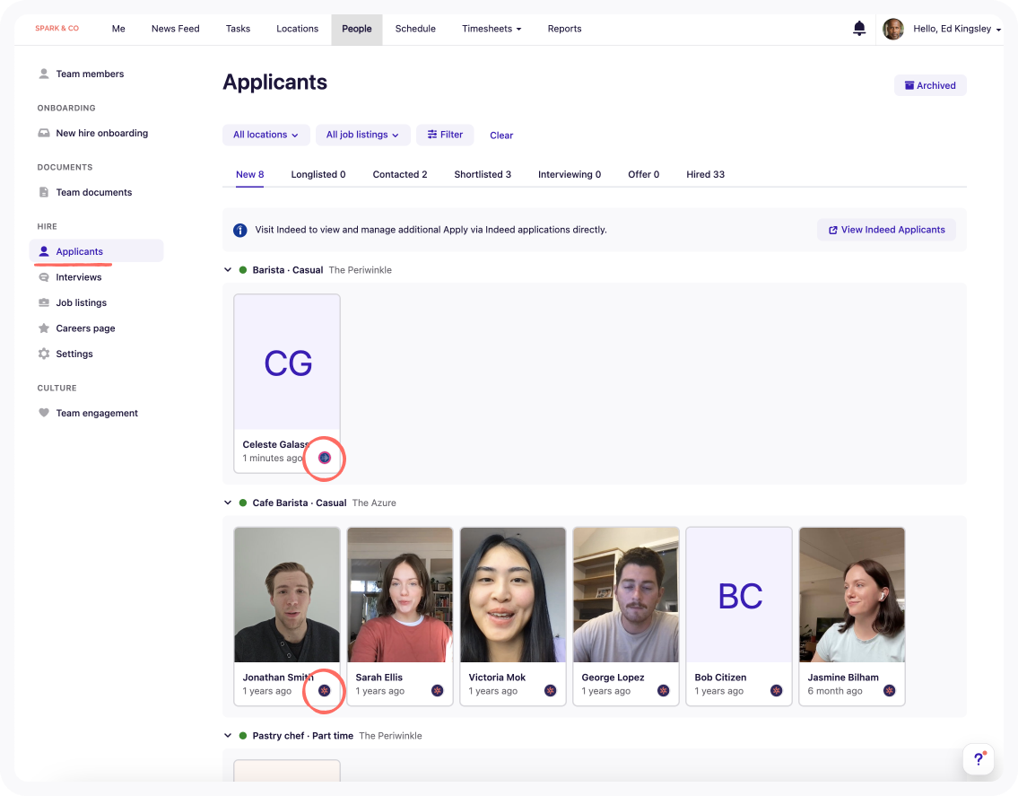Select the New 8 tab
The image size is (1018, 796).
click(x=250, y=174)
